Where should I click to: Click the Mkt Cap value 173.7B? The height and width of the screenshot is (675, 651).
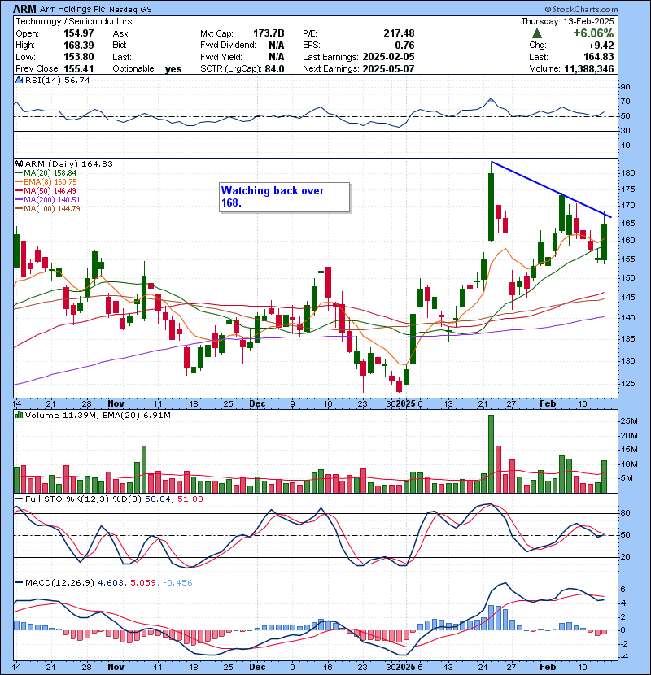point(269,33)
